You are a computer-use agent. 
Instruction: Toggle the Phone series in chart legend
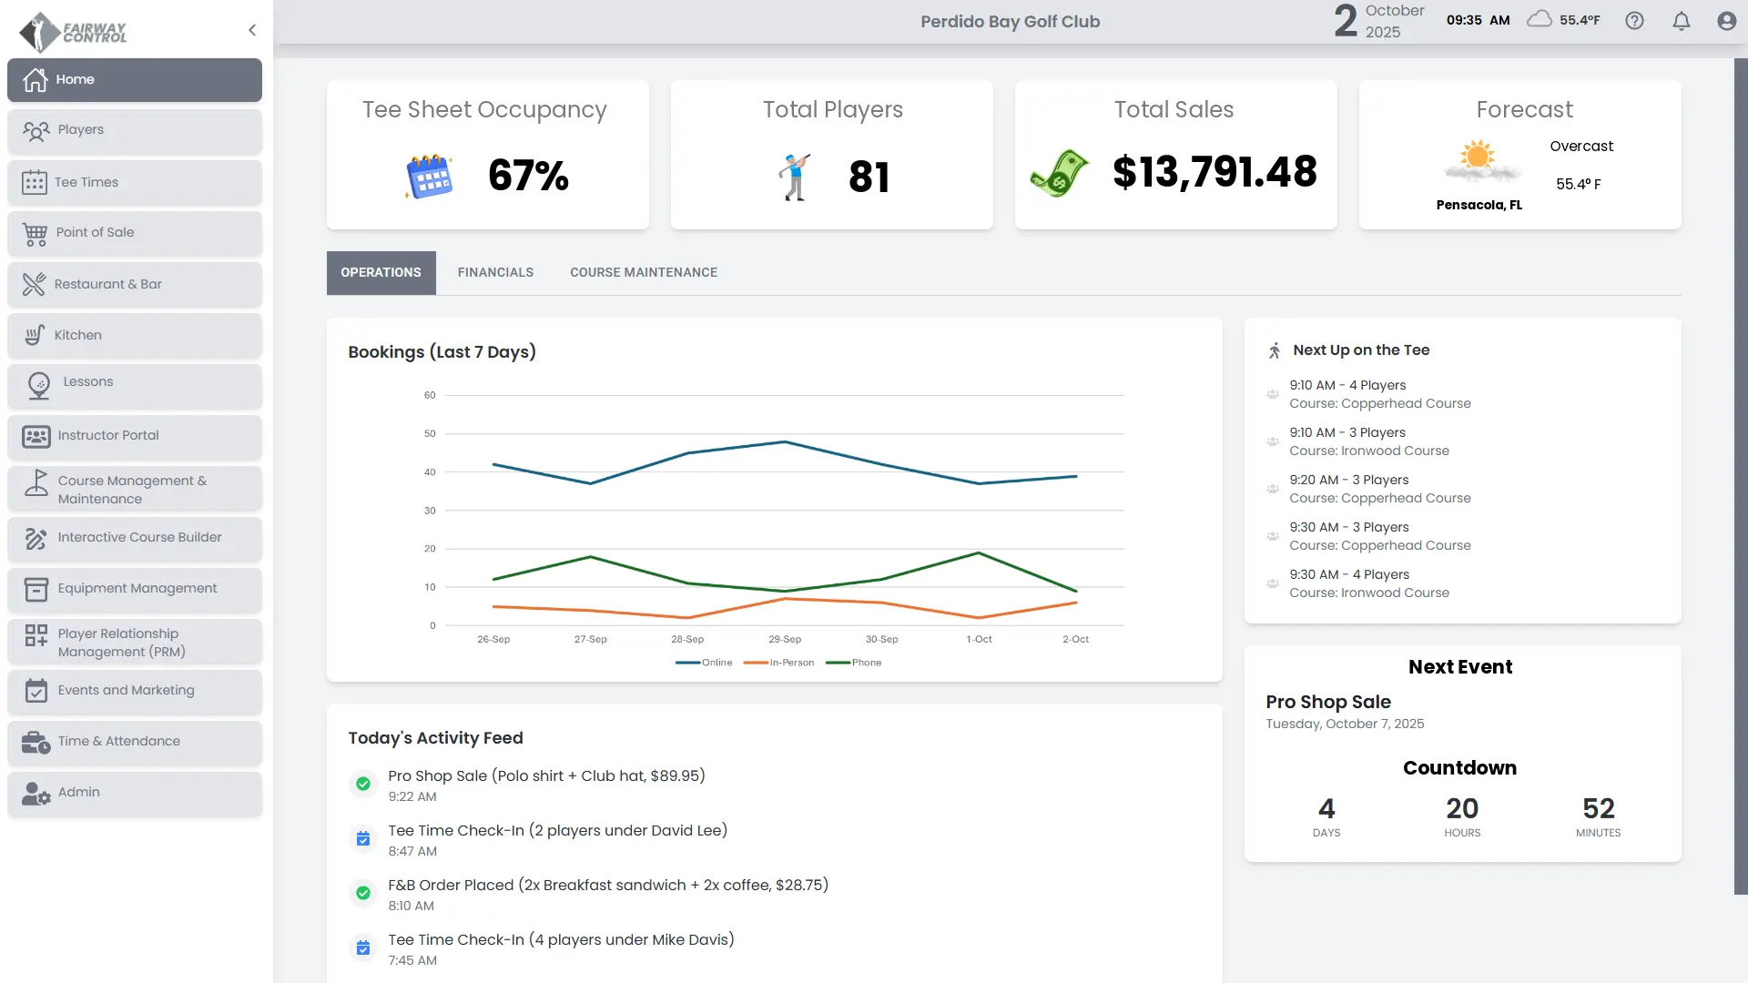[x=853, y=663]
